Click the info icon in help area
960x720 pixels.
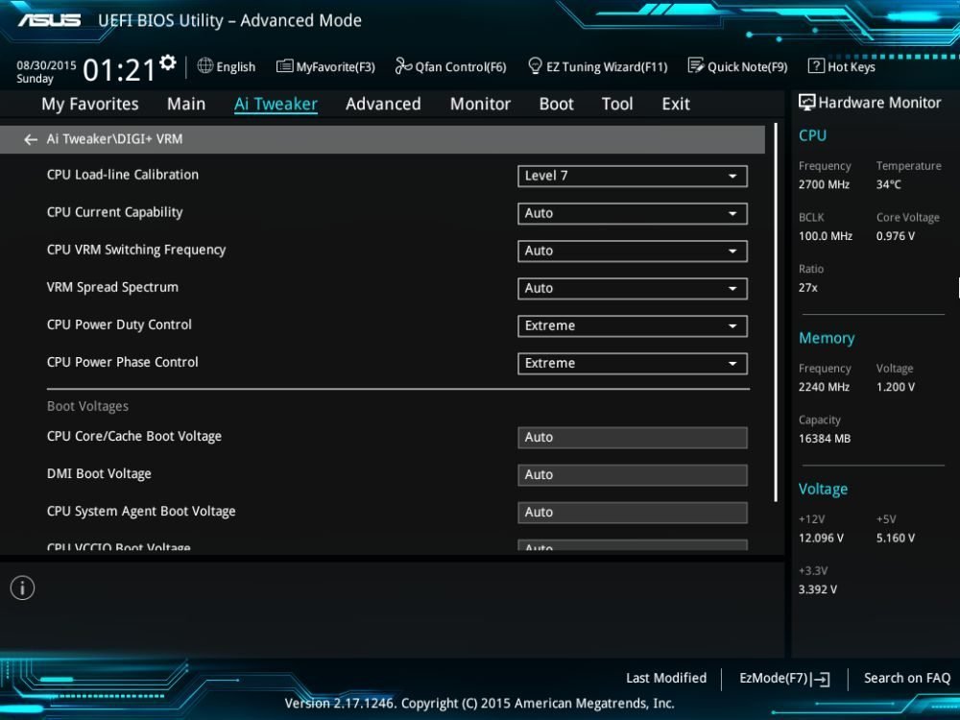click(x=23, y=588)
